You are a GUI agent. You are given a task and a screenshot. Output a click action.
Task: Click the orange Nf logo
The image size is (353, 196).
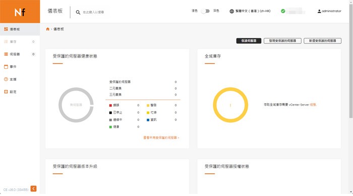pyautogui.click(x=20, y=12)
